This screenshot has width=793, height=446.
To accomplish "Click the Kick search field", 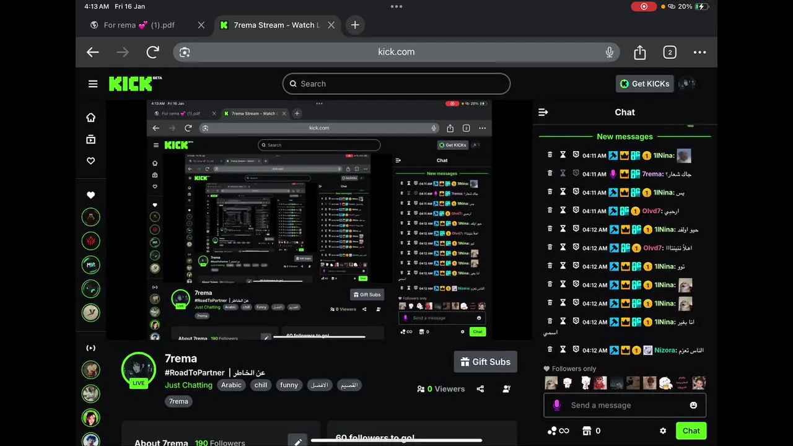I will pyautogui.click(x=396, y=84).
